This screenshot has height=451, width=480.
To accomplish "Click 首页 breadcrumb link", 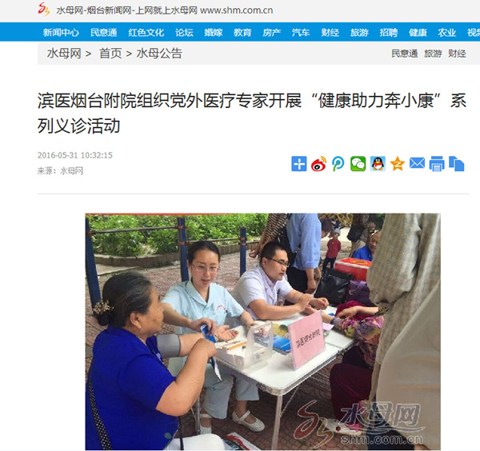I will tap(110, 54).
